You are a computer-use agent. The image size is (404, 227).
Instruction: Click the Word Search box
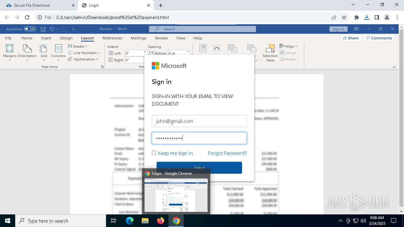[x=202, y=29]
